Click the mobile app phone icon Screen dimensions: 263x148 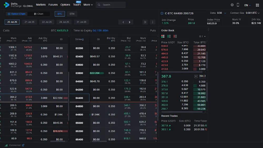pyautogui.click(x=238, y=5)
